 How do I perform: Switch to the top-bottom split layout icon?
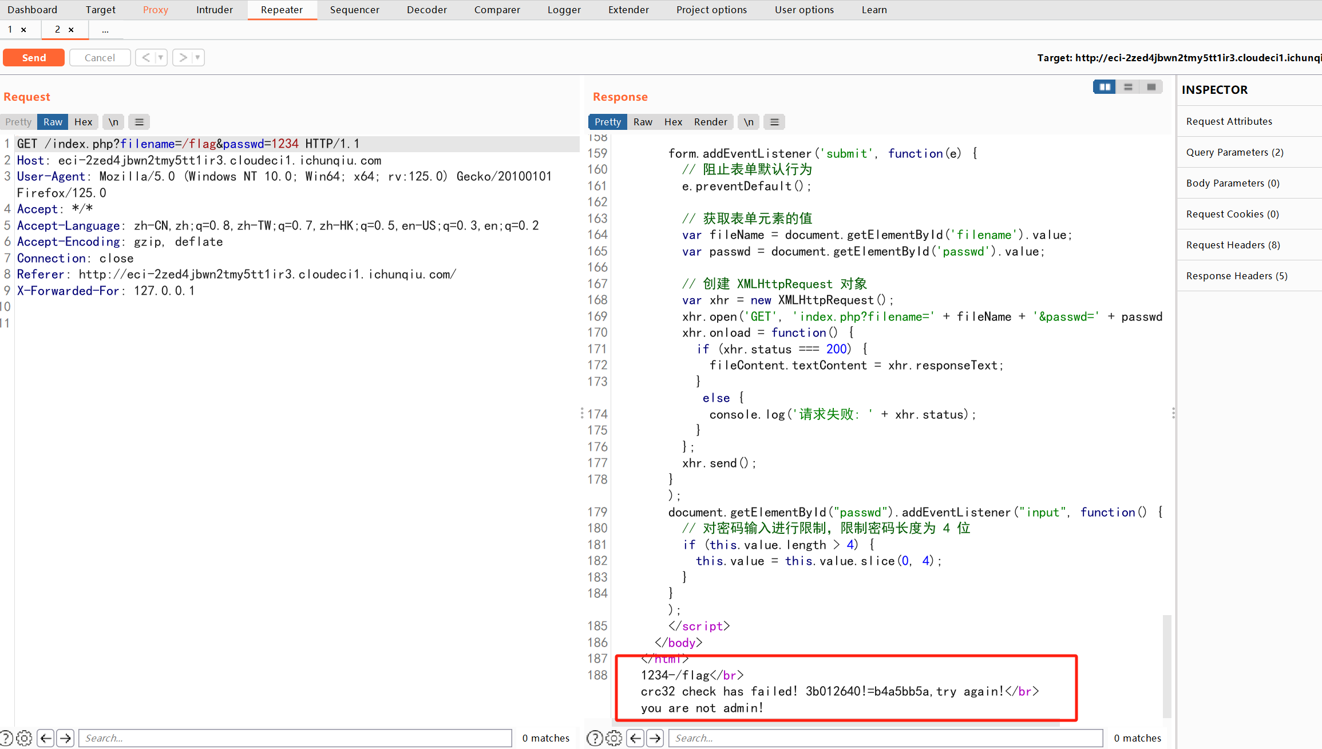click(x=1128, y=87)
